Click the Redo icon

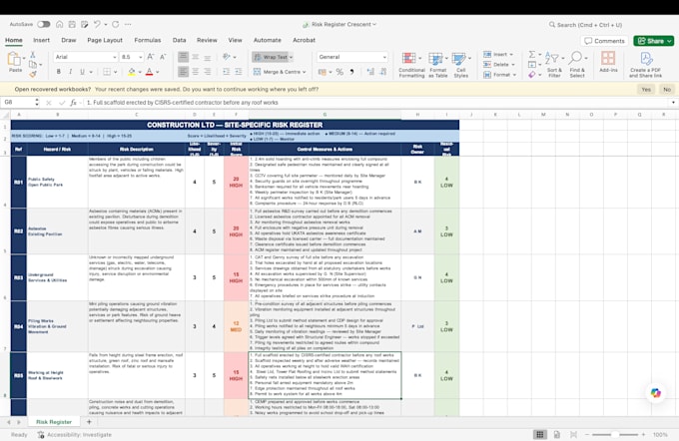tap(116, 24)
